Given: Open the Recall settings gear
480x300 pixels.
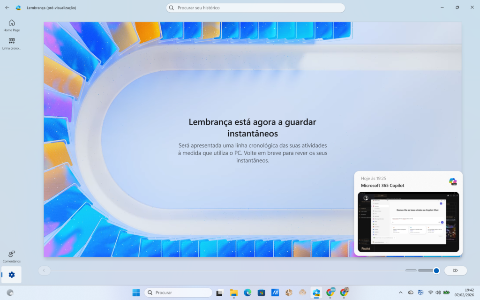Looking at the screenshot, I should (x=11, y=275).
